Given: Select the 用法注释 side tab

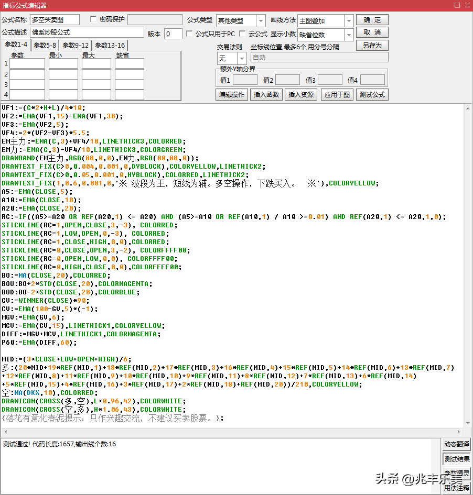Looking at the screenshot, I should click(457, 488).
